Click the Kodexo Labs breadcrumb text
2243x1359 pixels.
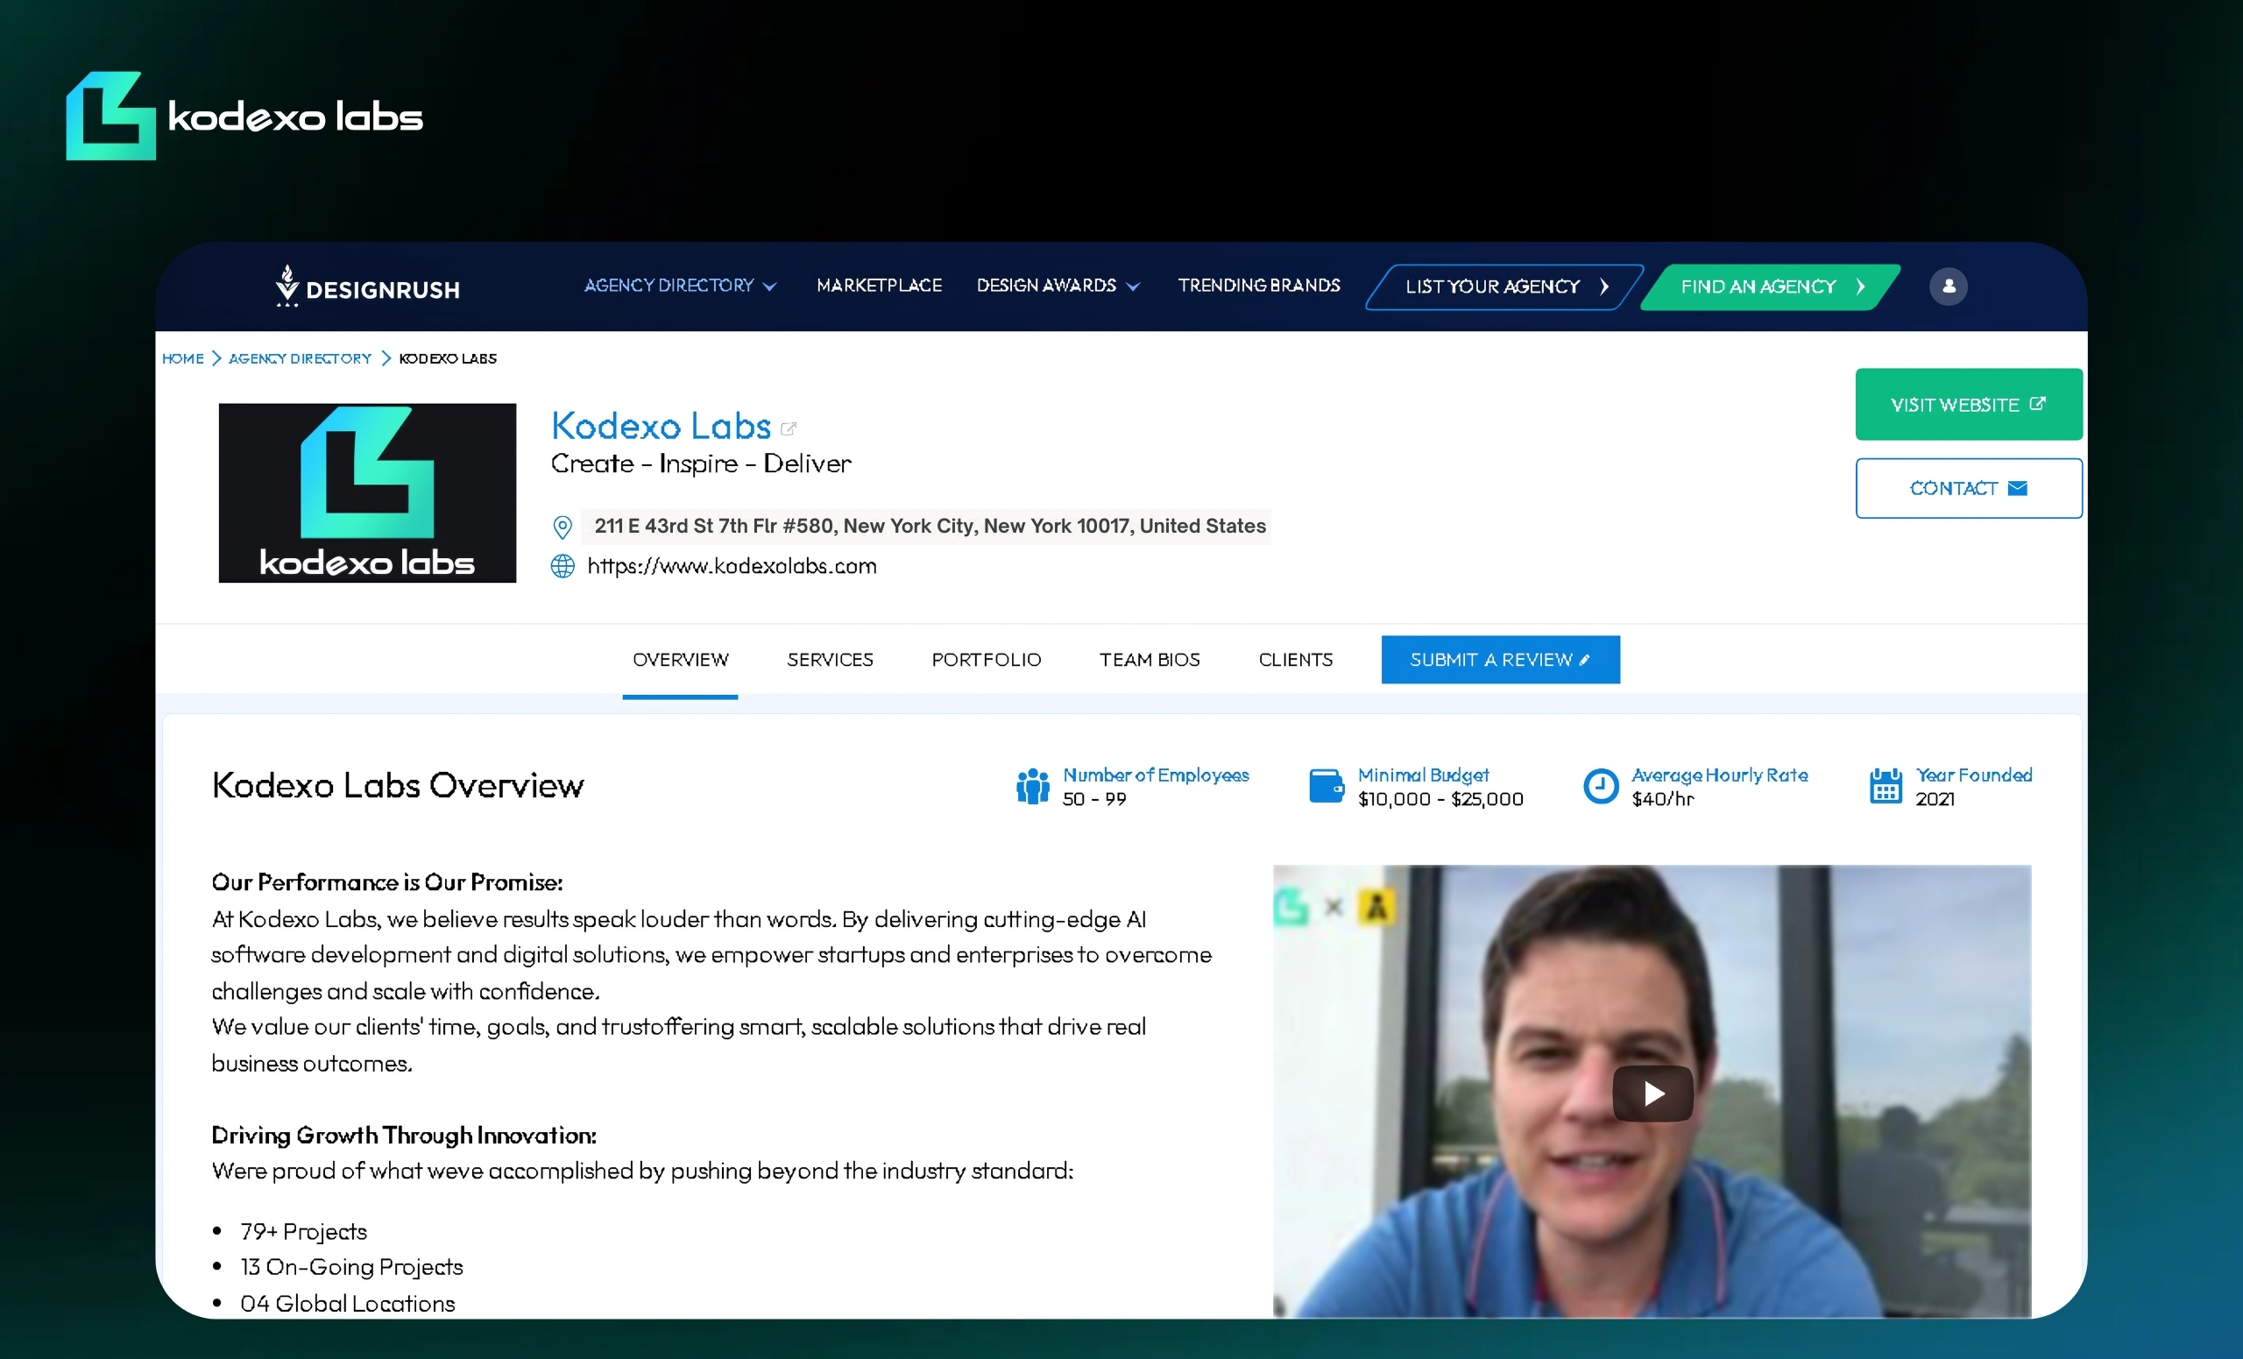(448, 358)
